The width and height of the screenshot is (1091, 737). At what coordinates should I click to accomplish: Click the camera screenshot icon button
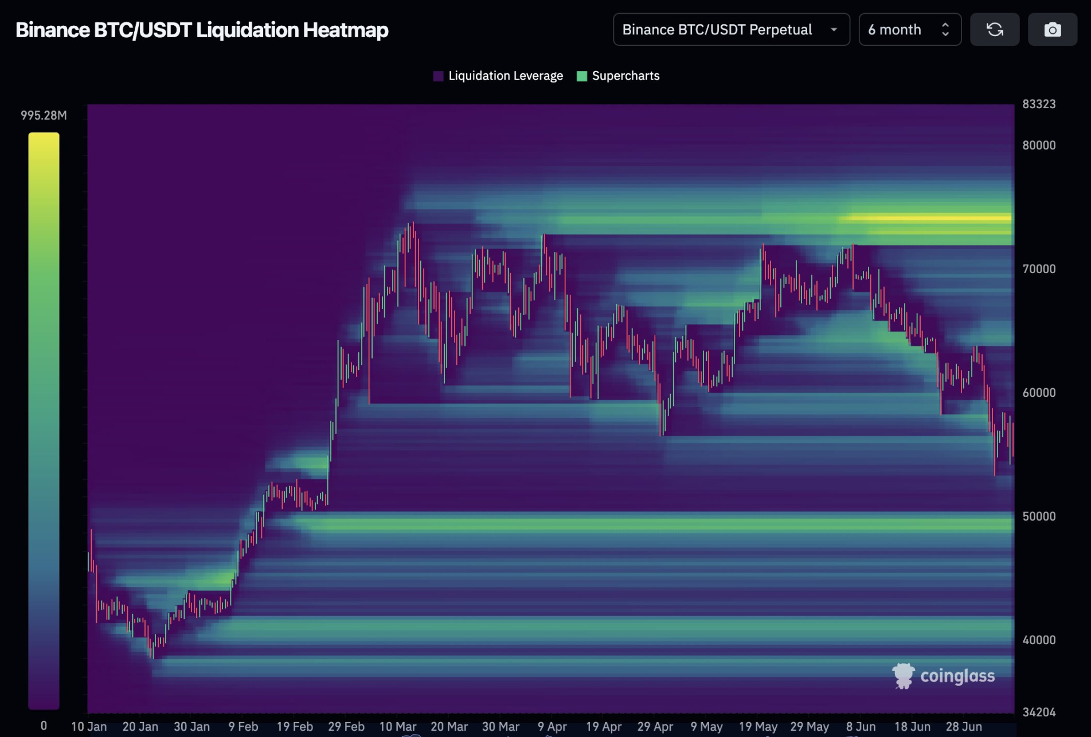[1052, 30]
